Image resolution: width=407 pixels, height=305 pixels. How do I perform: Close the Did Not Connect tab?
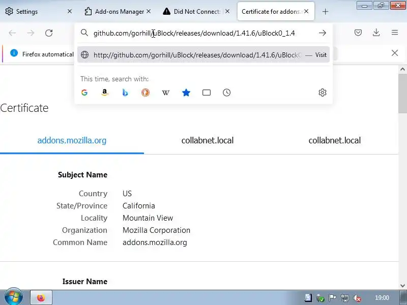(x=227, y=11)
